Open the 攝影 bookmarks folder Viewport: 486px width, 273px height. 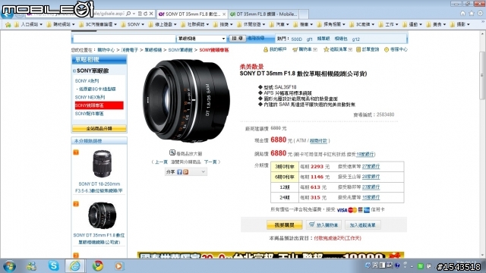coord(459,24)
